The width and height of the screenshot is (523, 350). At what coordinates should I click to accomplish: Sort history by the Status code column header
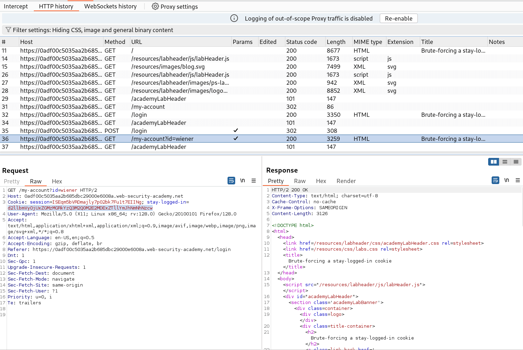(301, 41)
